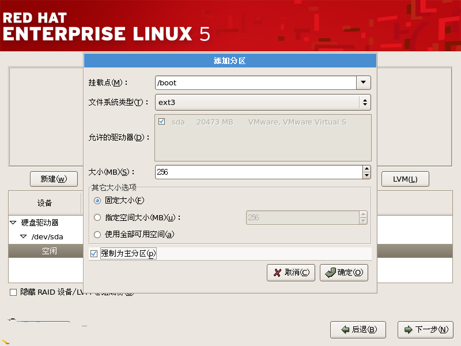The height and width of the screenshot is (346, 461).
Task: Select use all available space (使用全部可用空间)
Action: tap(97, 234)
